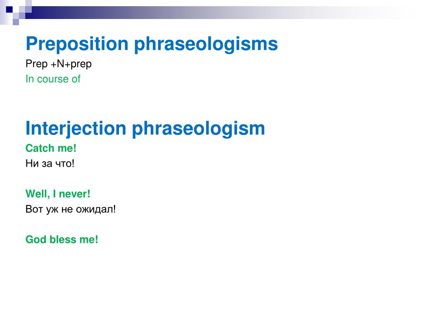Screen dimensions: 423x317
Task: Click the Preposition phraseologisms heading
Action: (152, 44)
